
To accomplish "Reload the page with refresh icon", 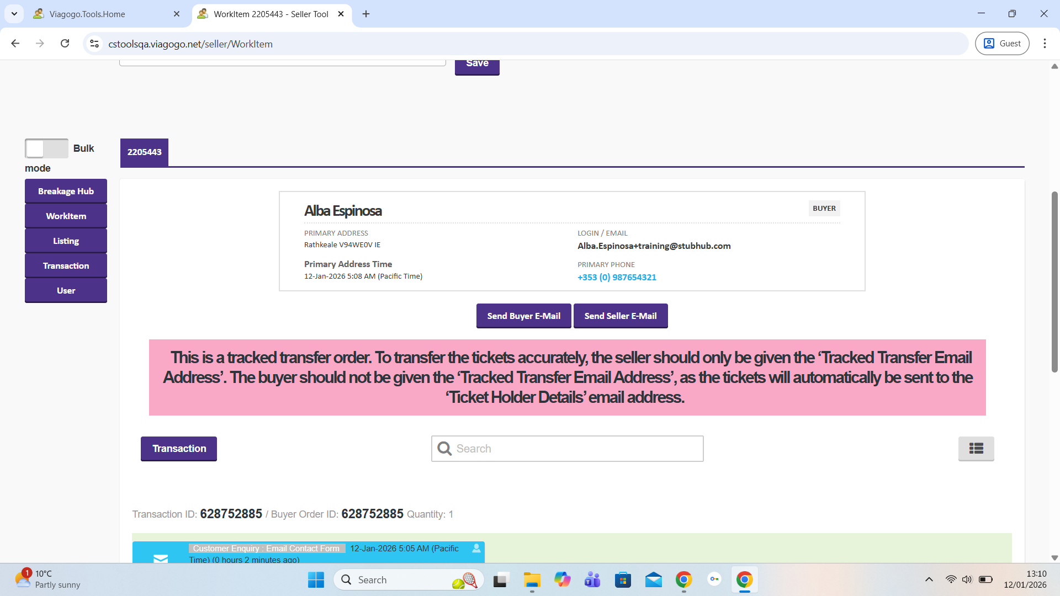I will tap(65, 44).
